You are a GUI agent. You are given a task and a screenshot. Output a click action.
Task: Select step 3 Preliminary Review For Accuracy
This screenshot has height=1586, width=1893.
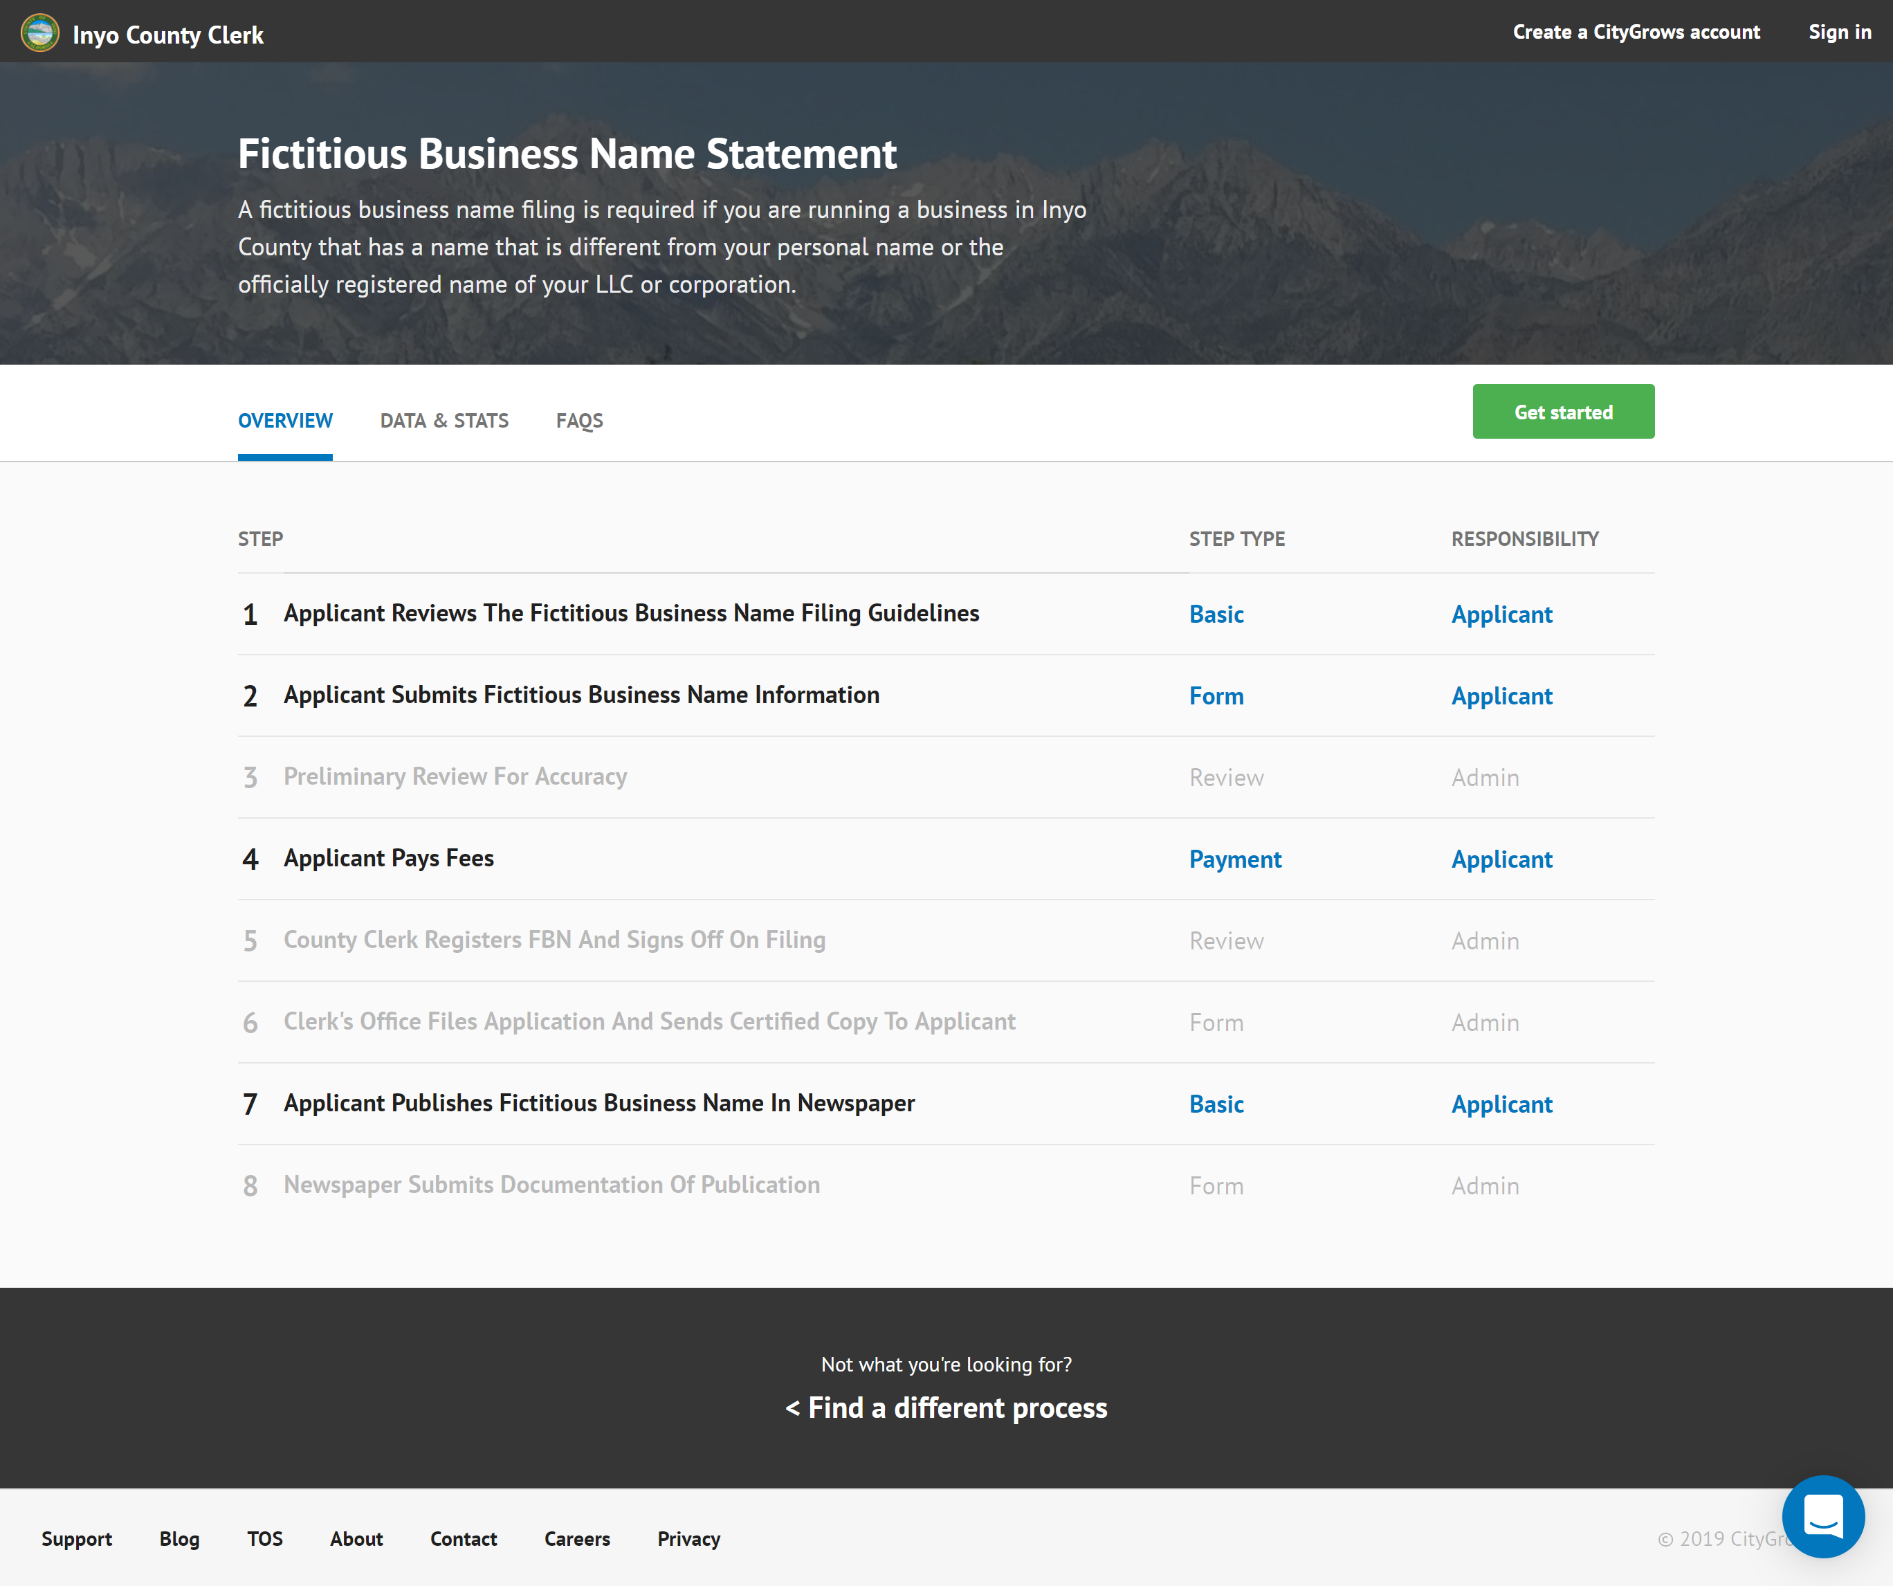(x=455, y=777)
